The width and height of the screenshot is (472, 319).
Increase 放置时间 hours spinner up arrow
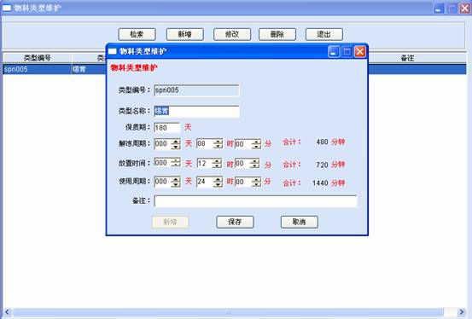click(217, 160)
